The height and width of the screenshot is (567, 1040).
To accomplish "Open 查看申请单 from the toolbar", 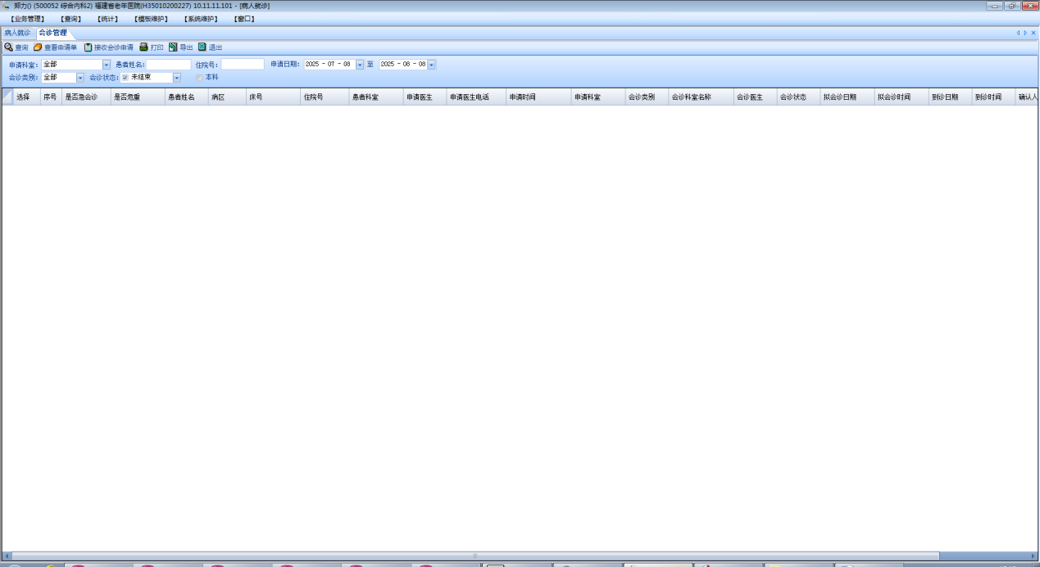I will pyautogui.click(x=55, y=47).
